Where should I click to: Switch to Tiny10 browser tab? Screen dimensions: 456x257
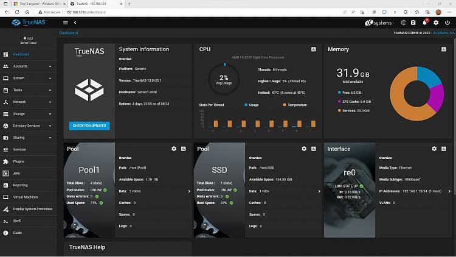(x=40, y=4)
